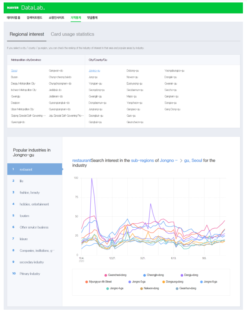Select hobbies, entertainment industry
This screenshot has width=247, height=313.
coord(35,204)
